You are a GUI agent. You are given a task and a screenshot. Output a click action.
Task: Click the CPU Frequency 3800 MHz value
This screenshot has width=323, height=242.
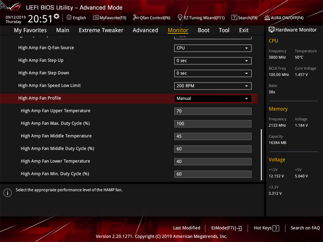(x=277, y=57)
